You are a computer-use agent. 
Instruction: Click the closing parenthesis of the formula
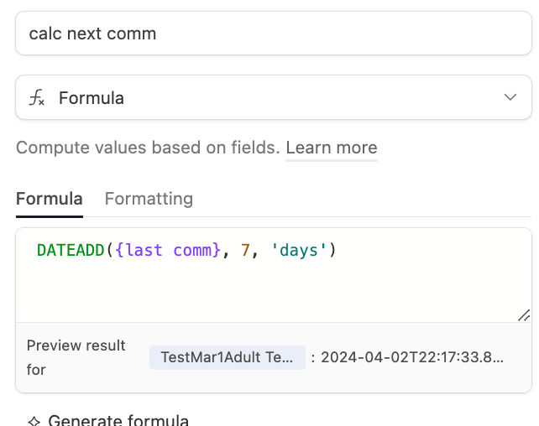pos(332,250)
